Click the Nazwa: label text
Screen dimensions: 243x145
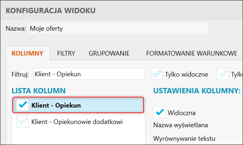(16, 28)
